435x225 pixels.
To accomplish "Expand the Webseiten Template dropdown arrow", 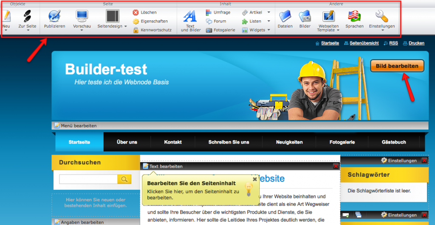I will coord(338,30).
